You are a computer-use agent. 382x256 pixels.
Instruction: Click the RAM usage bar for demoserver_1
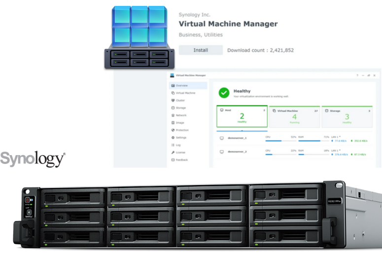click(314, 141)
